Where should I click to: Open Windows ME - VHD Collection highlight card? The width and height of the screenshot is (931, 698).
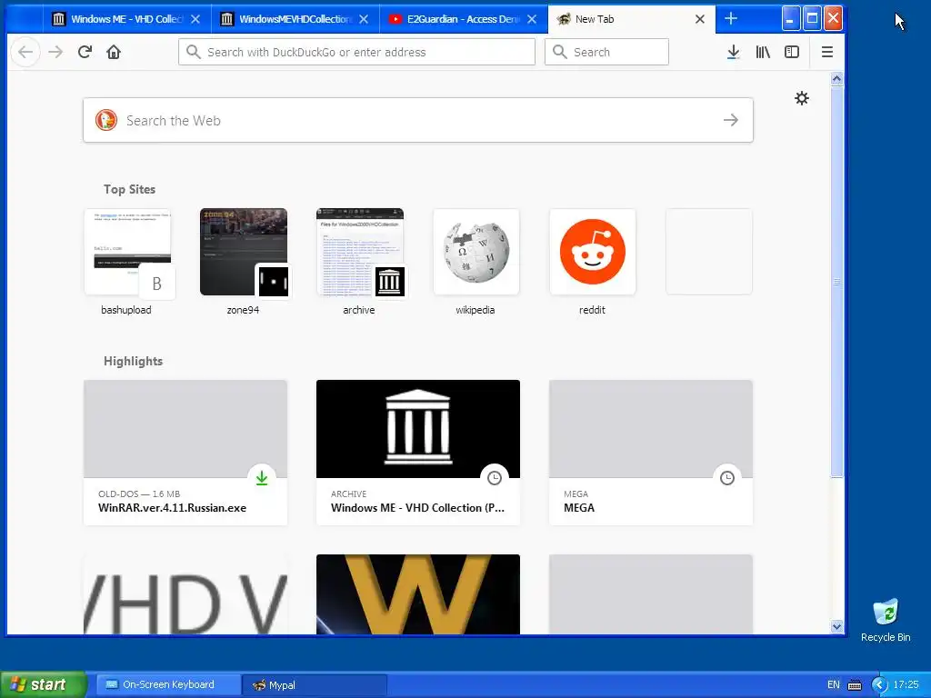pyautogui.click(x=418, y=453)
